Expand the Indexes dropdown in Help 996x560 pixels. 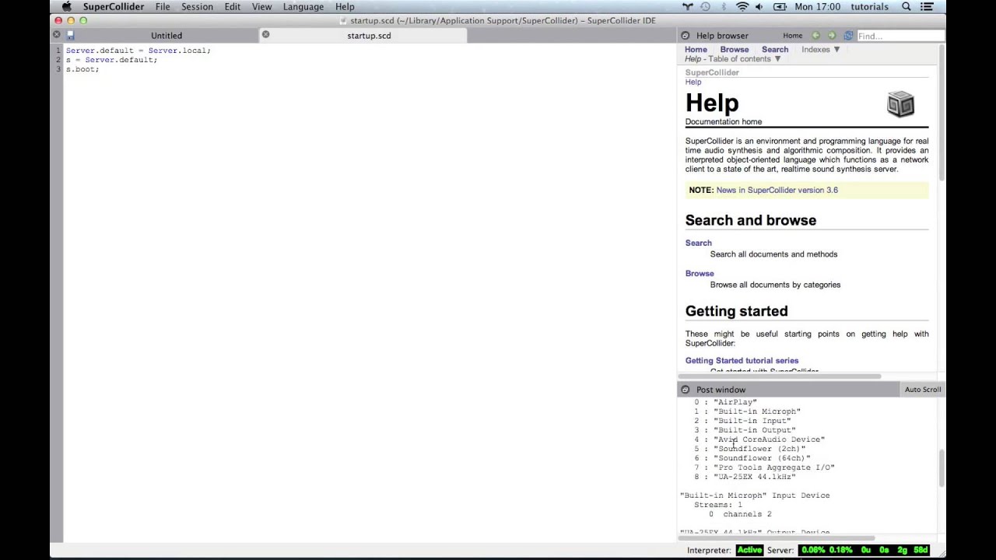[821, 50]
